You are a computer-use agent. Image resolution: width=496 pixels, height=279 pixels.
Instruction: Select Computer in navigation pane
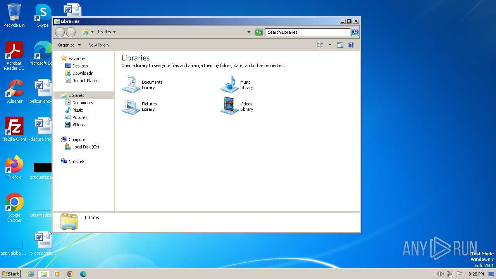[x=77, y=139]
